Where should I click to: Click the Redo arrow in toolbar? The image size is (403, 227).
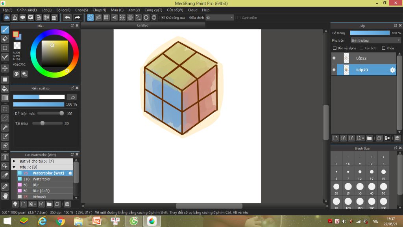pos(77,17)
